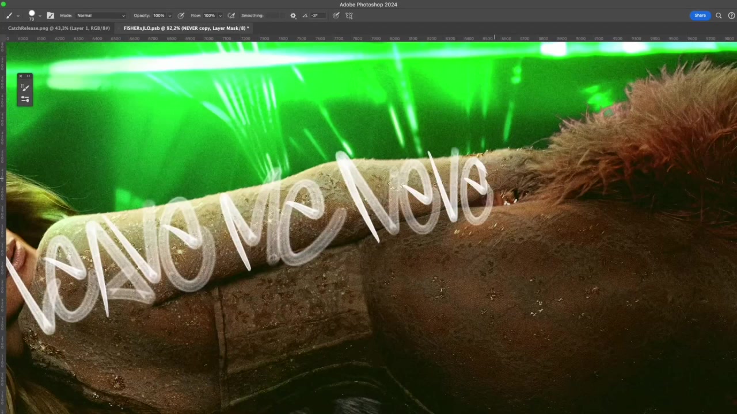Open the Brushes panel icon
Screen dimensions: 737x414
(x=25, y=87)
